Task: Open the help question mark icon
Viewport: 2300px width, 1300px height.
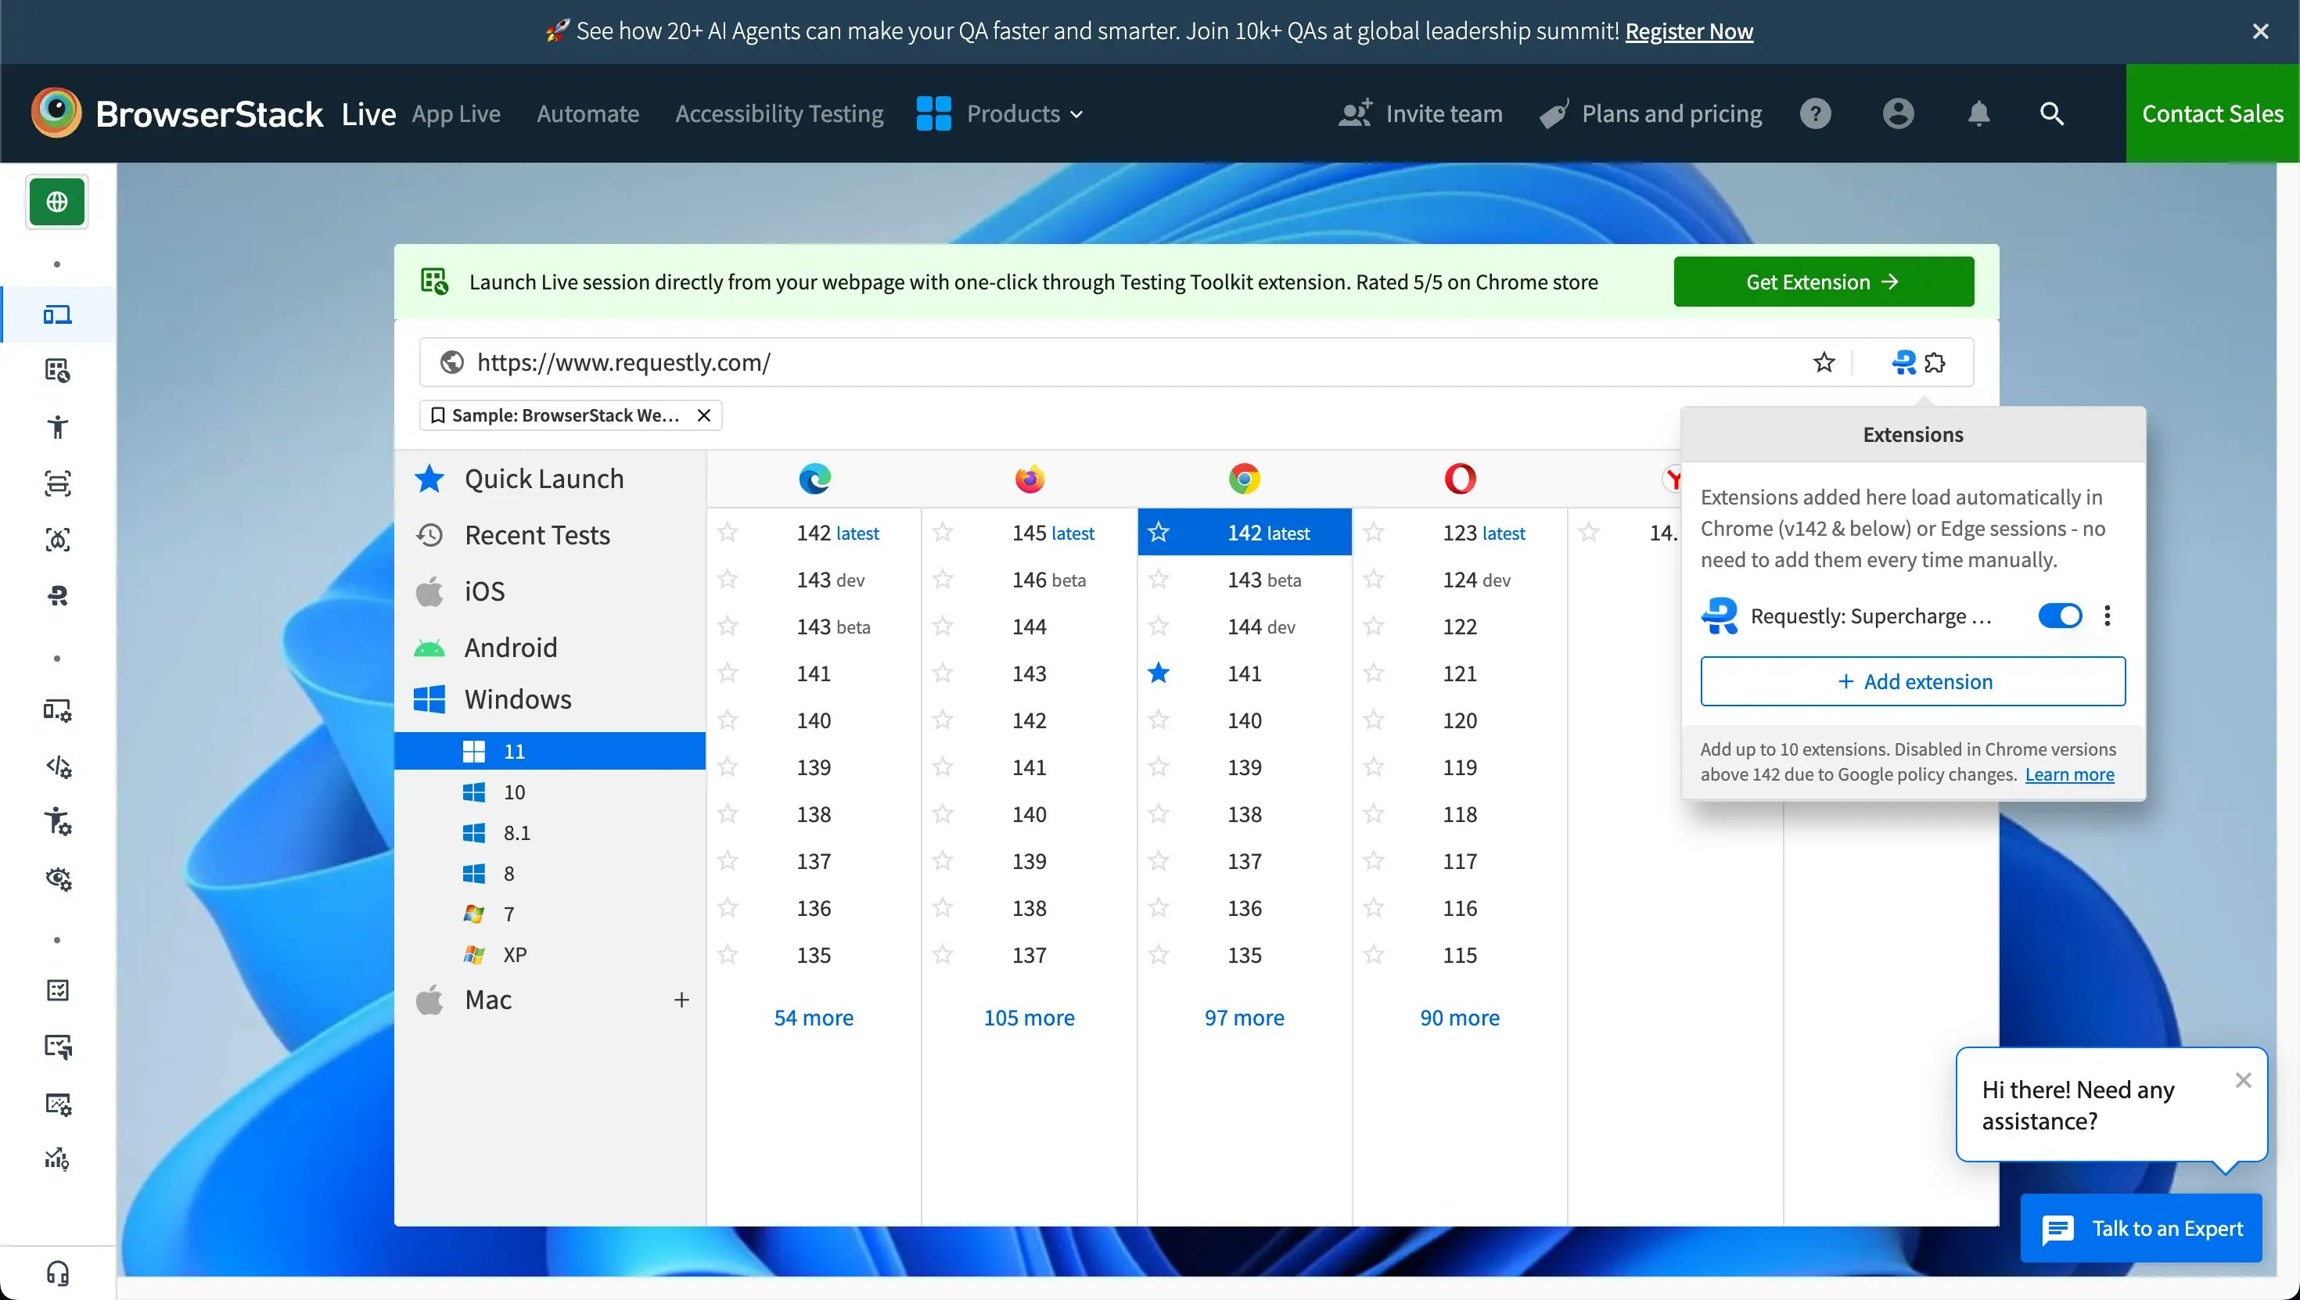Action: point(1815,113)
